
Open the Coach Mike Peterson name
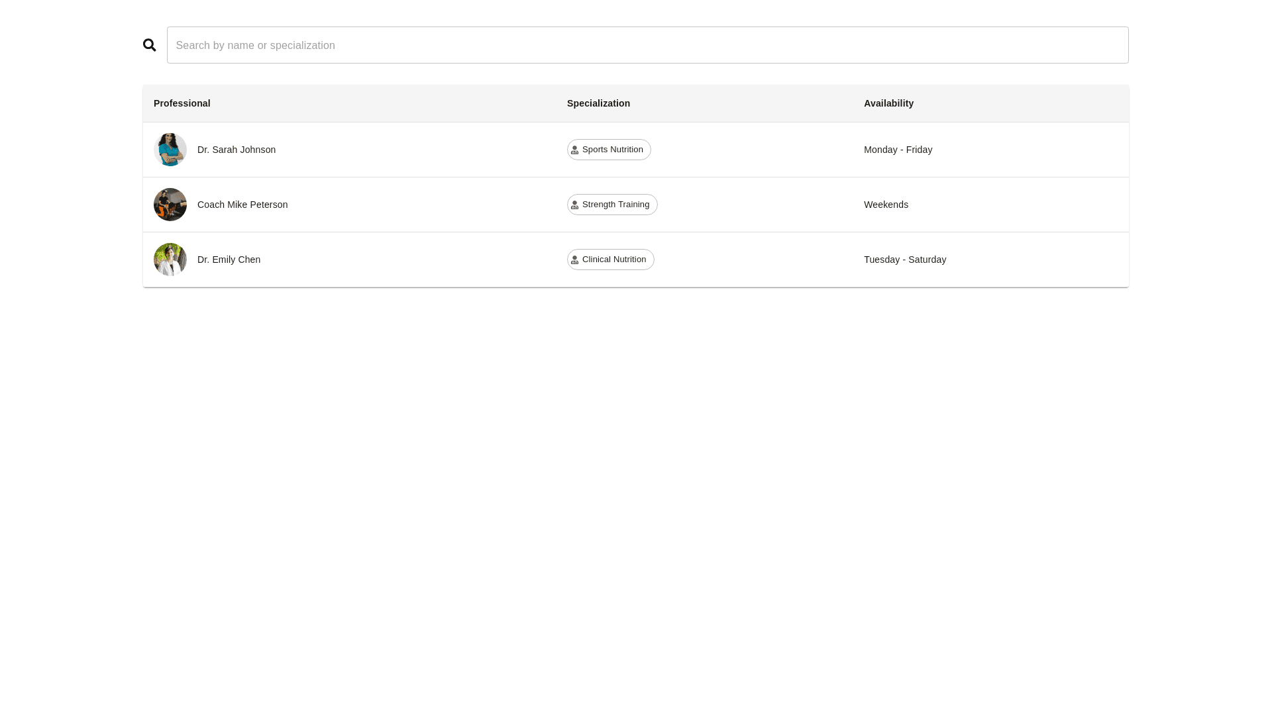(x=242, y=205)
